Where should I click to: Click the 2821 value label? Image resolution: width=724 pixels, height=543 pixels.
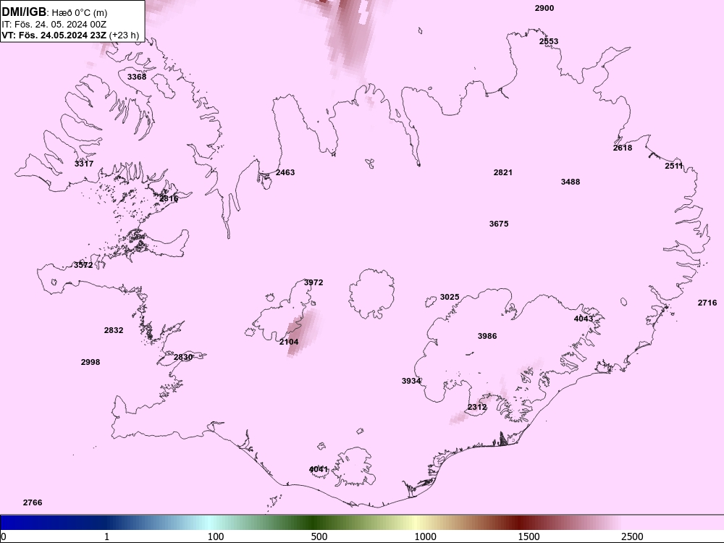pos(503,172)
